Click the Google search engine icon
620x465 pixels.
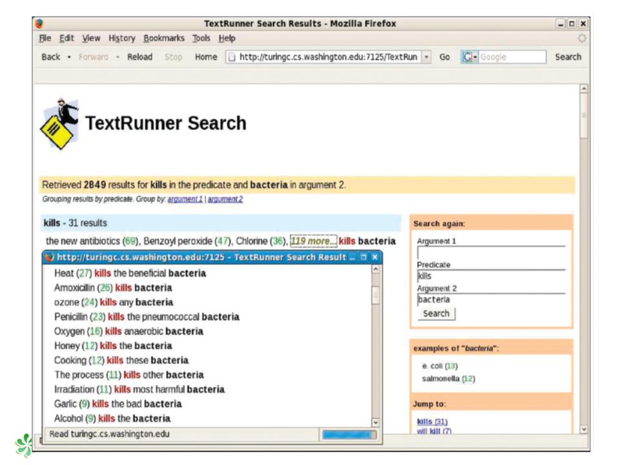coord(468,57)
